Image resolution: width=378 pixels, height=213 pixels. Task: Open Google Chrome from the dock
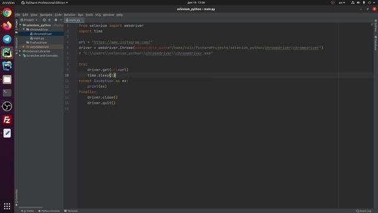pos(7,12)
